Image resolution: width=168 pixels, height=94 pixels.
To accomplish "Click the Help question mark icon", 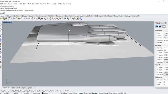I will 81,19.
